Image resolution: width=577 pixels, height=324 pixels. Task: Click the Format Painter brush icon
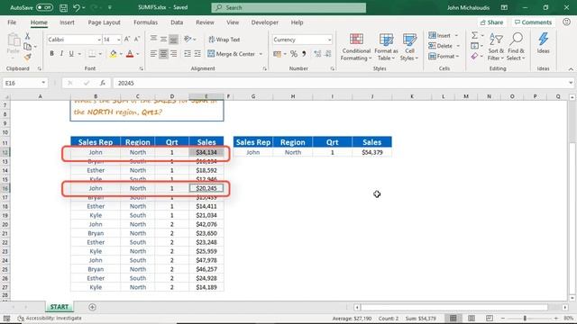click(27, 57)
